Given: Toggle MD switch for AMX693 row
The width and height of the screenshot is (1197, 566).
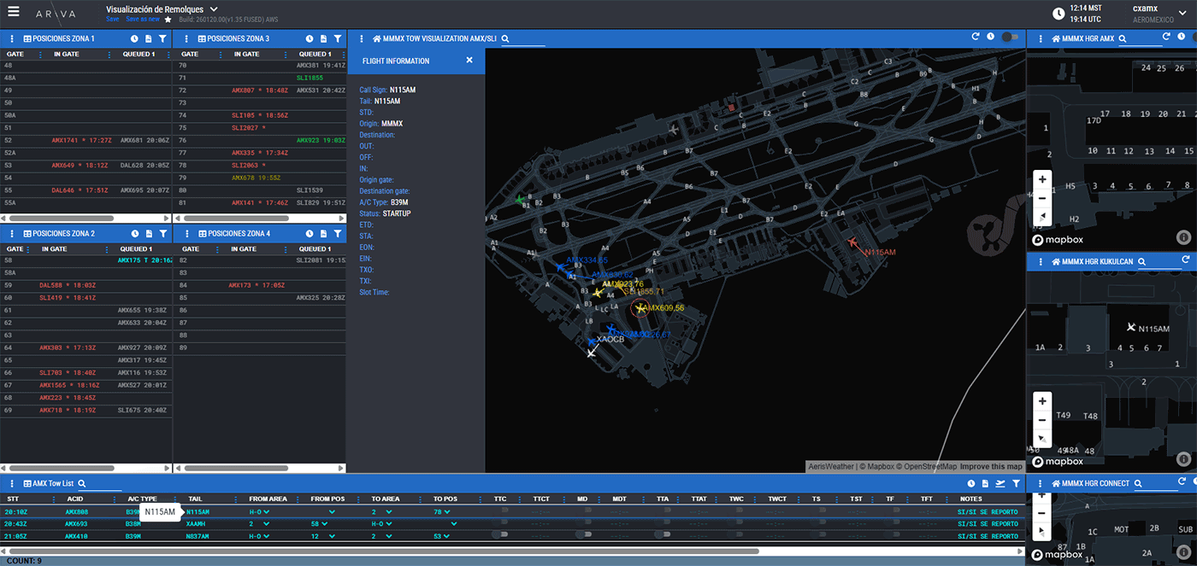Looking at the screenshot, I should coord(586,523).
